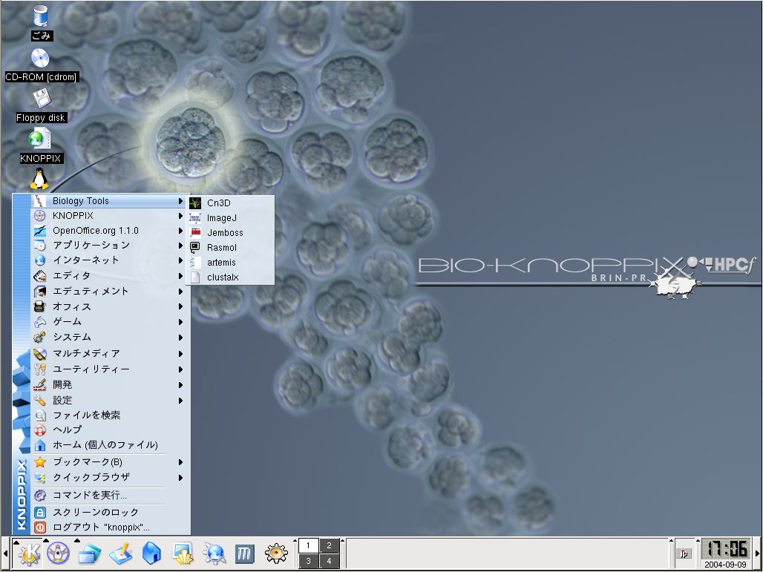Viewport: 763px width, 572px height.
Task: Open the 開発 menu item
Action: click(x=111, y=385)
